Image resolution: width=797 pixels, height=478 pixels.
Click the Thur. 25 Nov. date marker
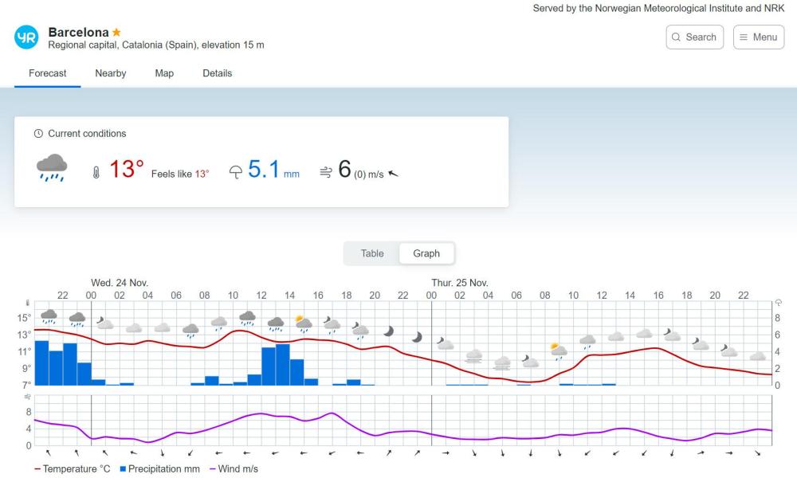pos(460,283)
